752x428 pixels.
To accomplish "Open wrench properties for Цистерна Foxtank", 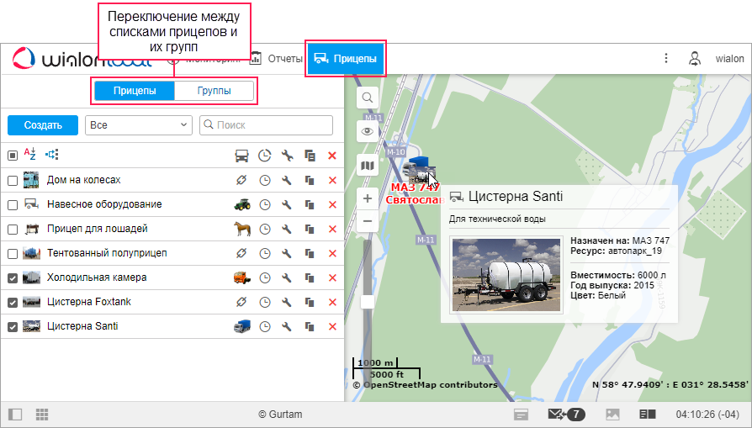I will tap(287, 302).
